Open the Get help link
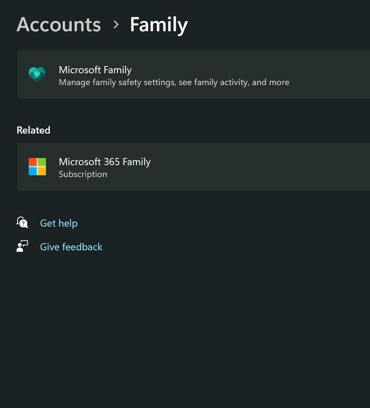 click(59, 223)
